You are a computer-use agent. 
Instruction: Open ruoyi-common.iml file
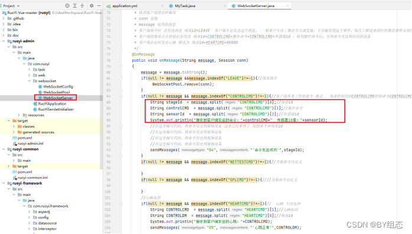pyautogui.click(x=32, y=178)
